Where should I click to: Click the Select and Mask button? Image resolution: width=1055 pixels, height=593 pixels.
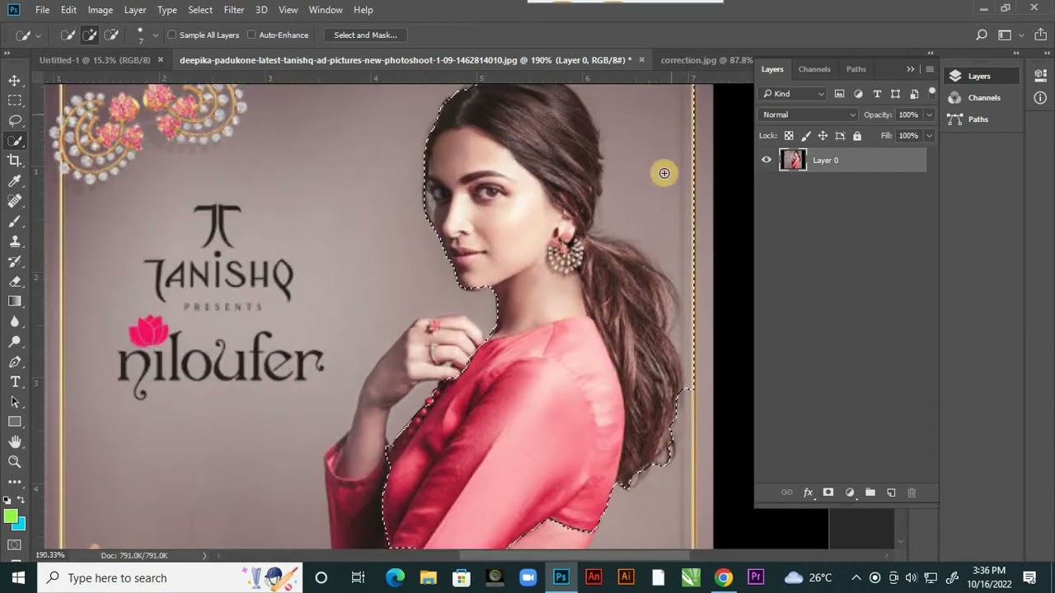point(365,35)
